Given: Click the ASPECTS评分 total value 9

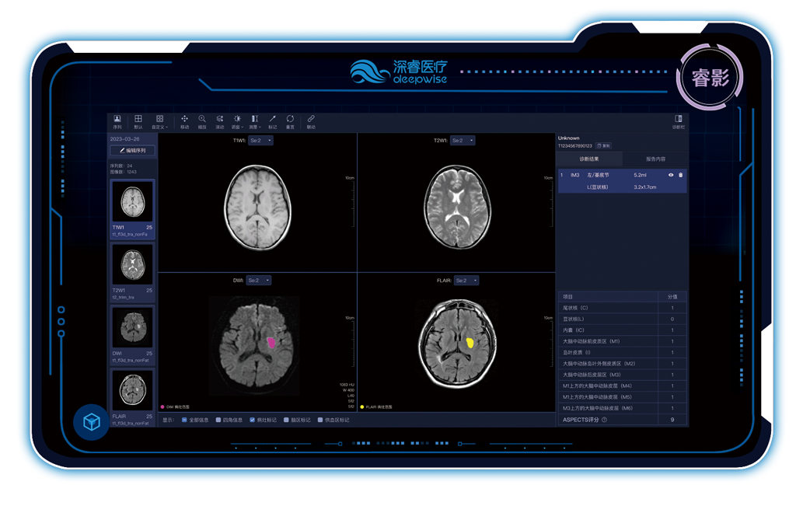Looking at the screenshot, I should 672,420.
